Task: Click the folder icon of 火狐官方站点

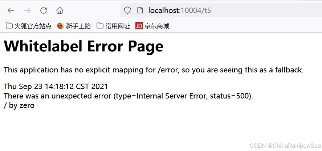Action: point(9,26)
